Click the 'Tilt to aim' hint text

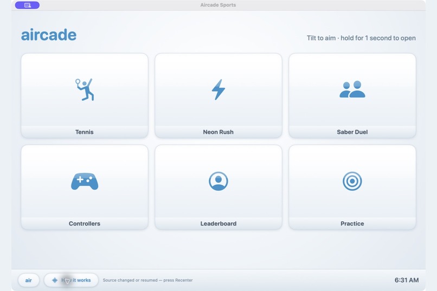tap(361, 38)
